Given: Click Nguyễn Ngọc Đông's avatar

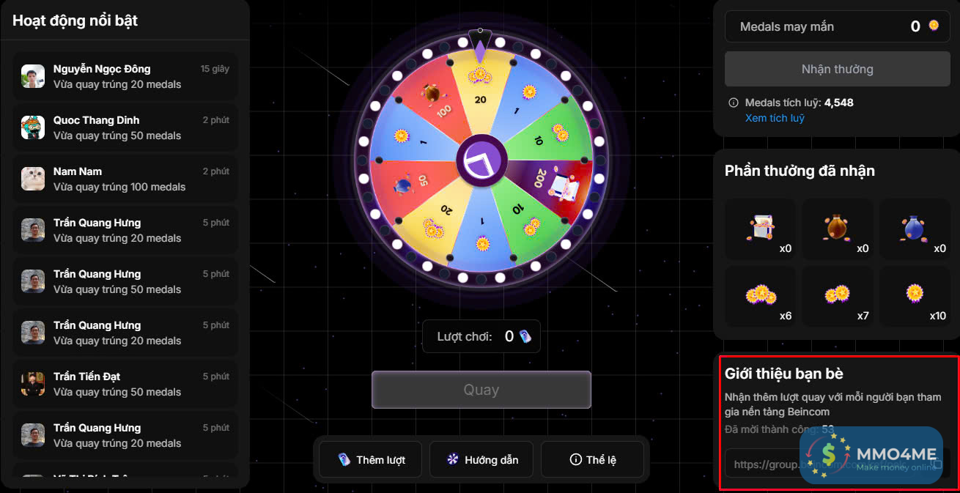Looking at the screenshot, I should (33, 76).
